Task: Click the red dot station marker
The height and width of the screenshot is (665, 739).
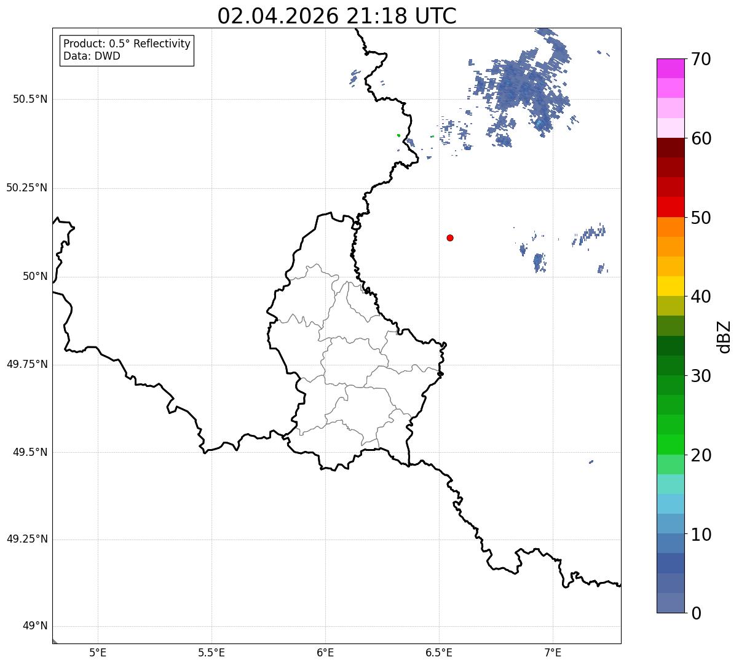Action: click(450, 237)
